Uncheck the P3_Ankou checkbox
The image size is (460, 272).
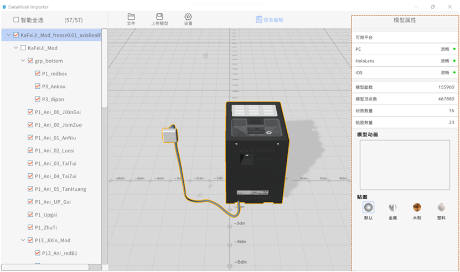coord(37,86)
